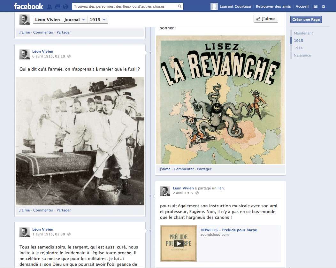336x268 pixels.
Task: Open the Léon Vivien name on 2 avril post
Action: point(183,188)
